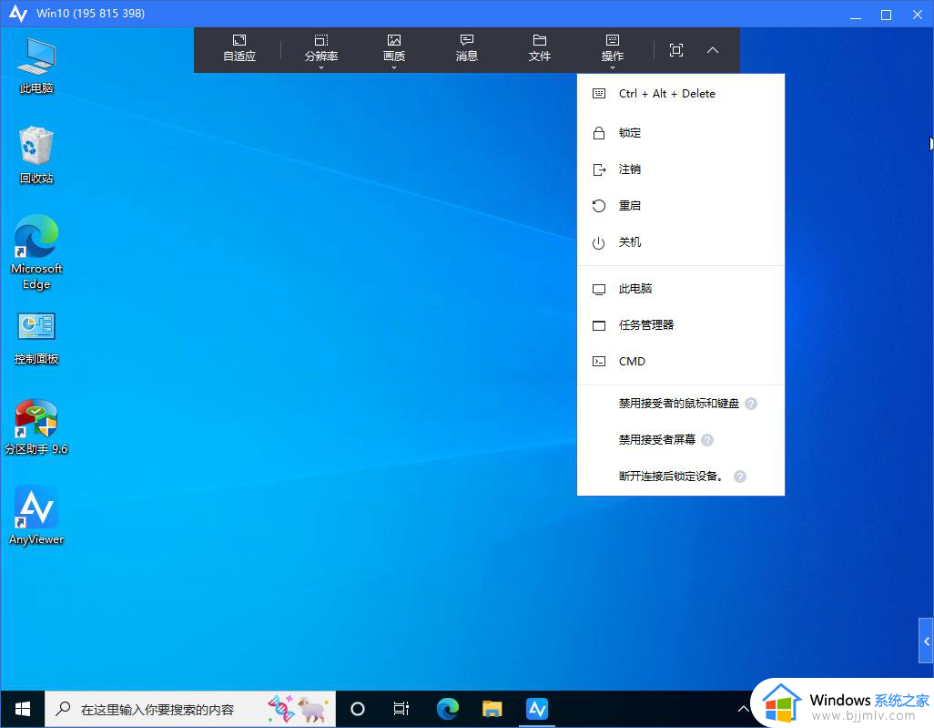Click the Cortana circle on the taskbar

[x=358, y=709]
